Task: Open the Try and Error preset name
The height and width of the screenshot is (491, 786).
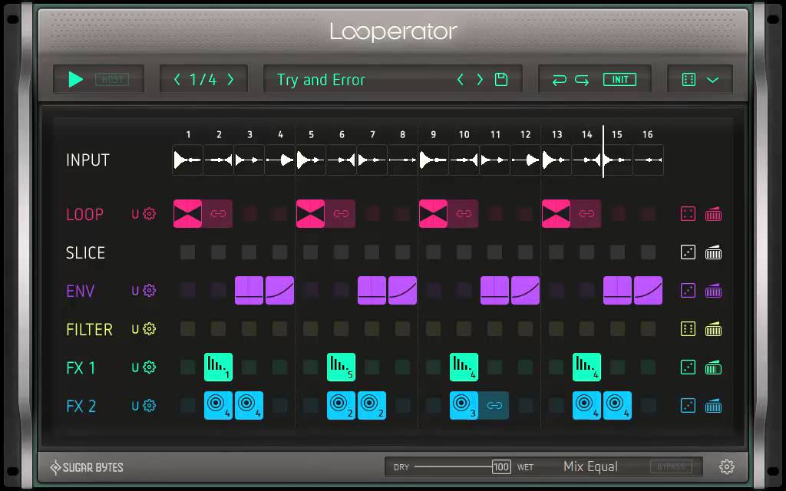Action: coord(321,80)
